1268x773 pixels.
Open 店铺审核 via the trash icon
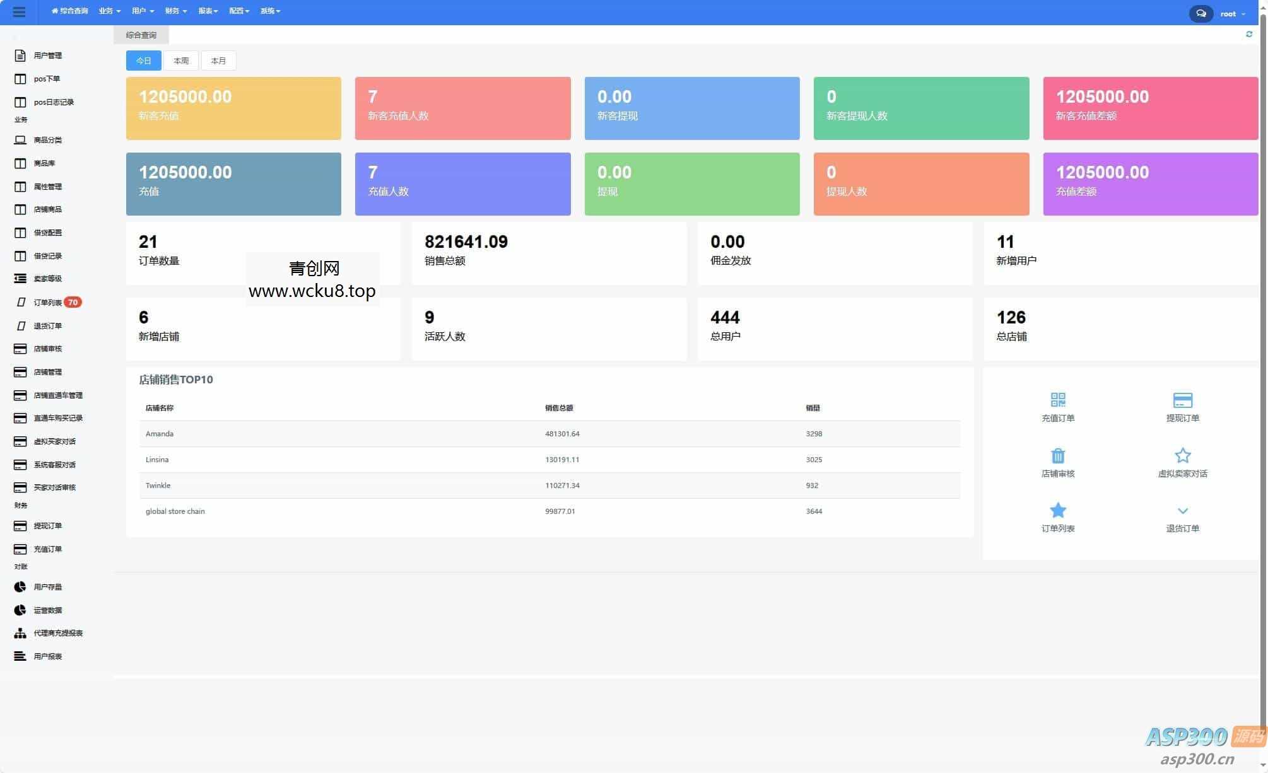coord(1057,456)
